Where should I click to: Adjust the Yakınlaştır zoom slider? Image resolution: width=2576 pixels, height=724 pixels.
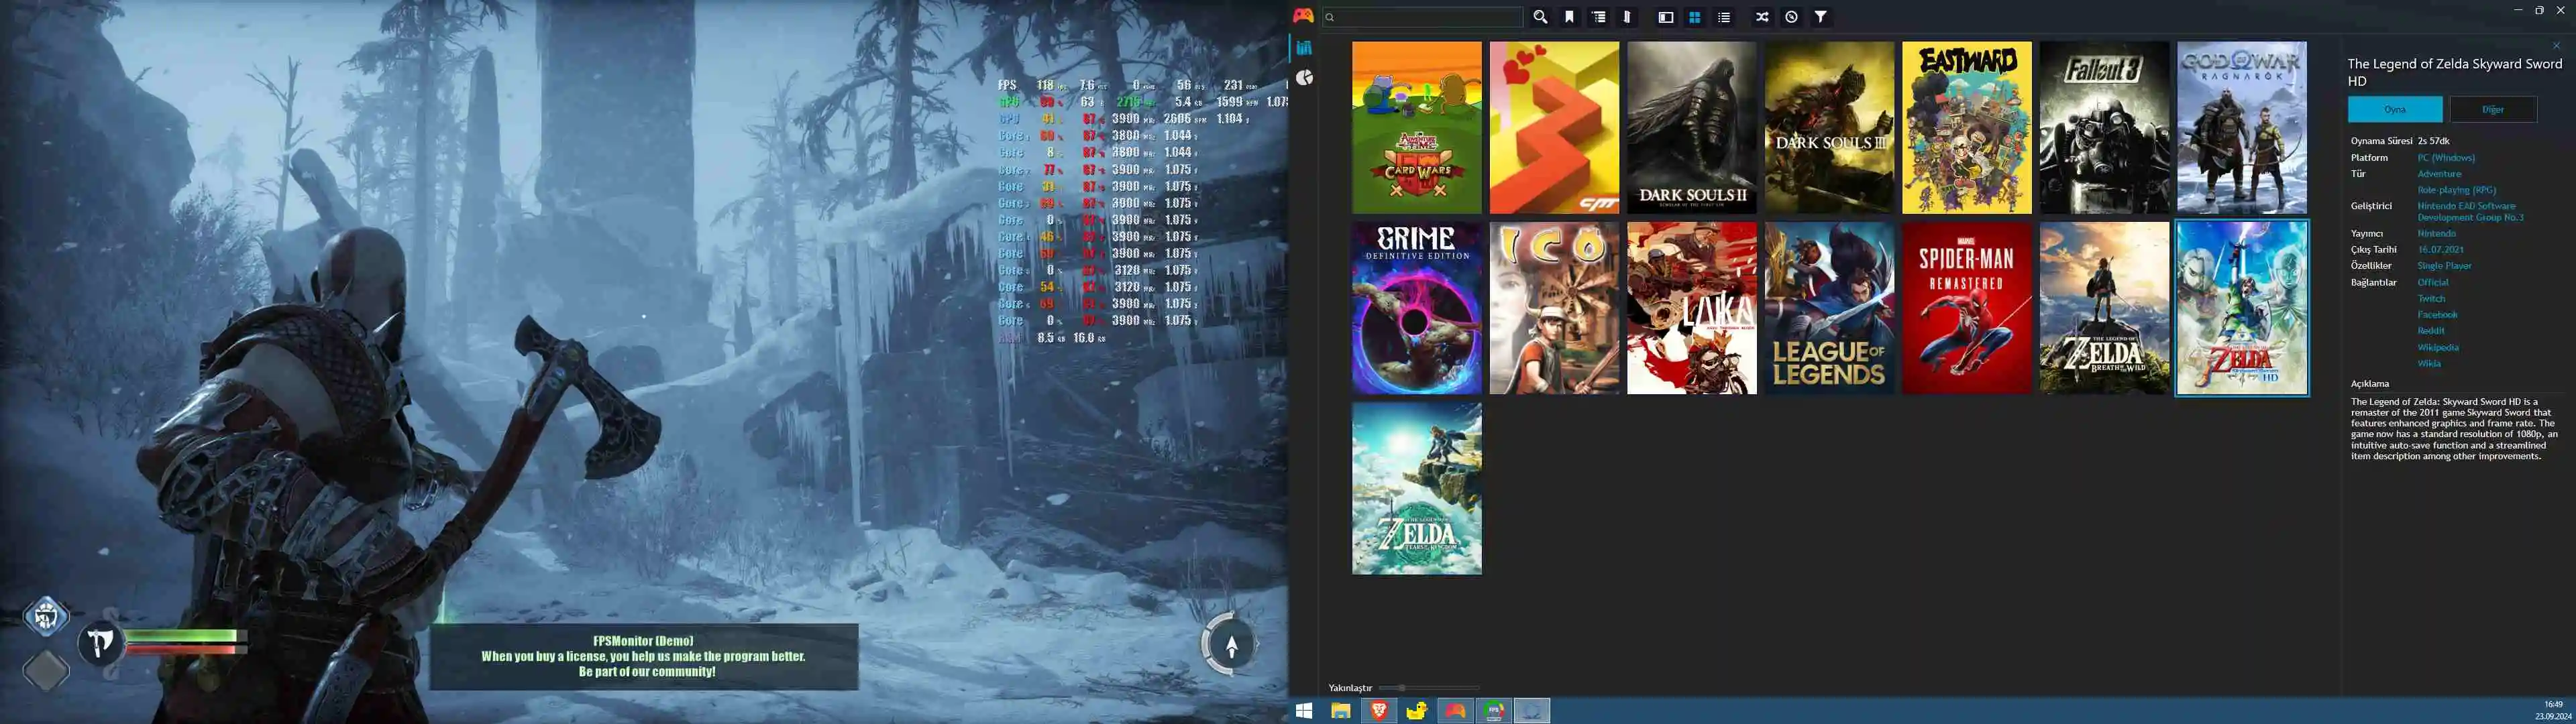[x=1428, y=688]
